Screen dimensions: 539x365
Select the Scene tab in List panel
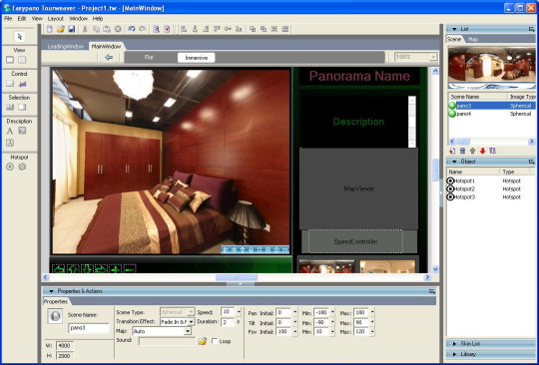point(454,39)
